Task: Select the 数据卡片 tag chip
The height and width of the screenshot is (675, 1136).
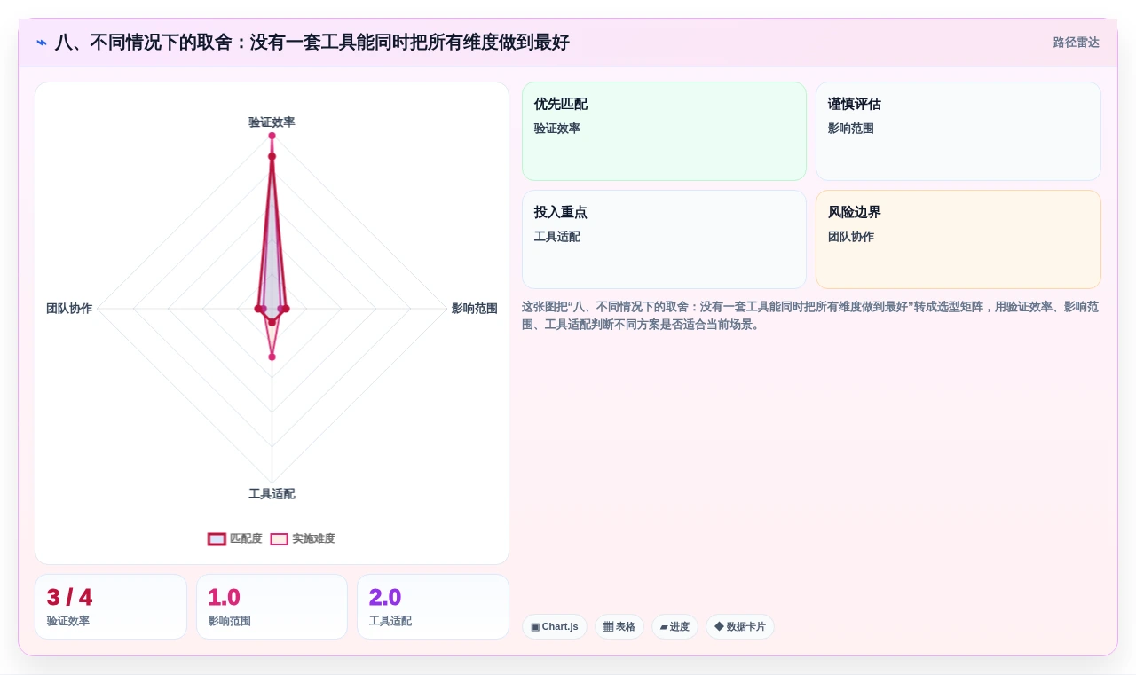Action: (740, 627)
